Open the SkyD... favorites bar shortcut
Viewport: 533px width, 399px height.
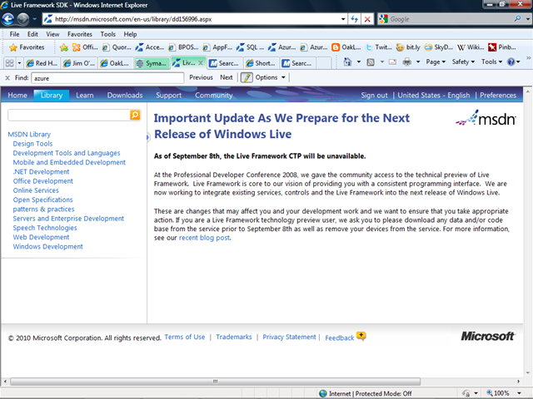[x=439, y=47]
